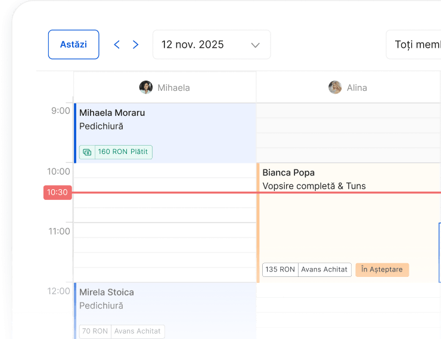
Task: Click the payment icon on 160 RON badge
Action: point(87,152)
